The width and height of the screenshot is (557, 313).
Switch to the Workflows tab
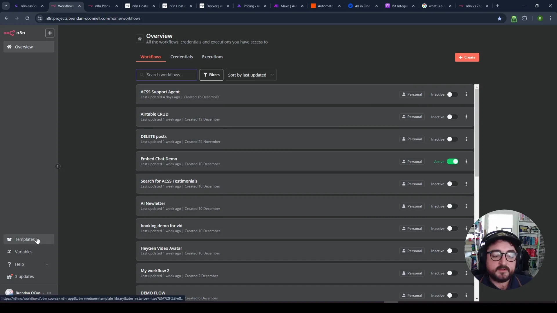pos(151,57)
